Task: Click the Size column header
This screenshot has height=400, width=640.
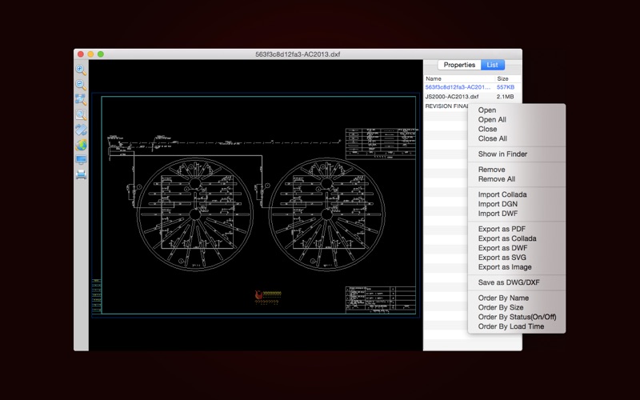Action: [502, 79]
